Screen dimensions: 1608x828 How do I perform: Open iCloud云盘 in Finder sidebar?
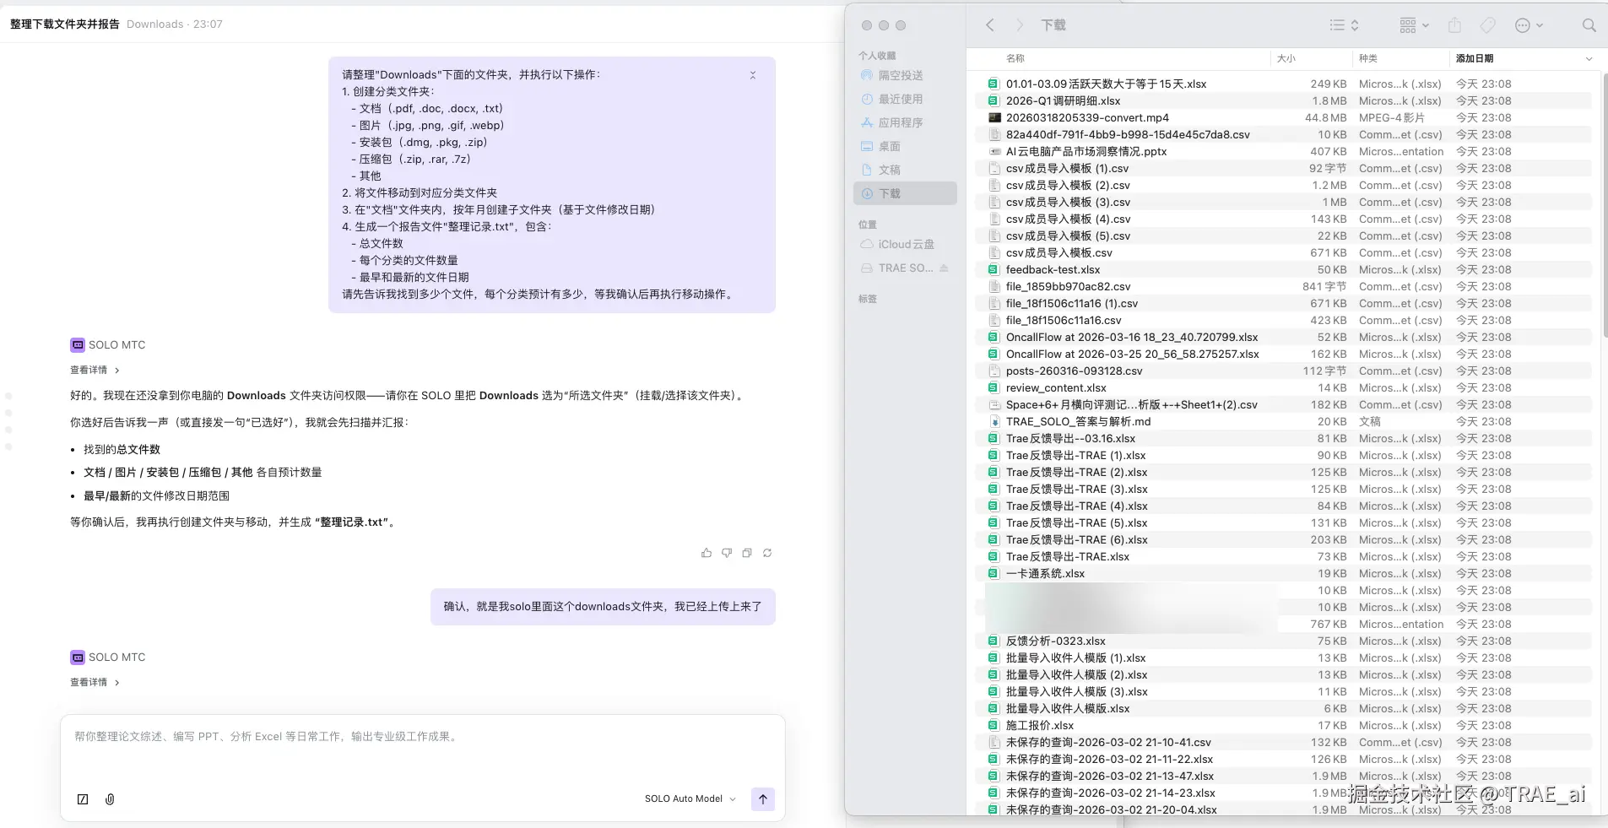tap(905, 244)
